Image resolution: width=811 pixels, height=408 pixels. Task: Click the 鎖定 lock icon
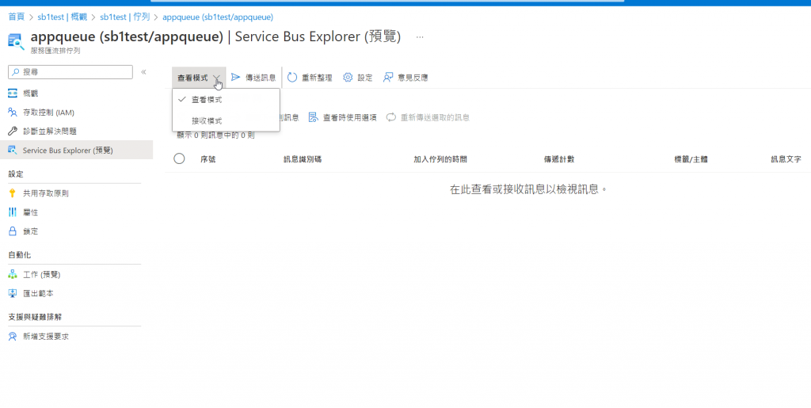(x=13, y=231)
